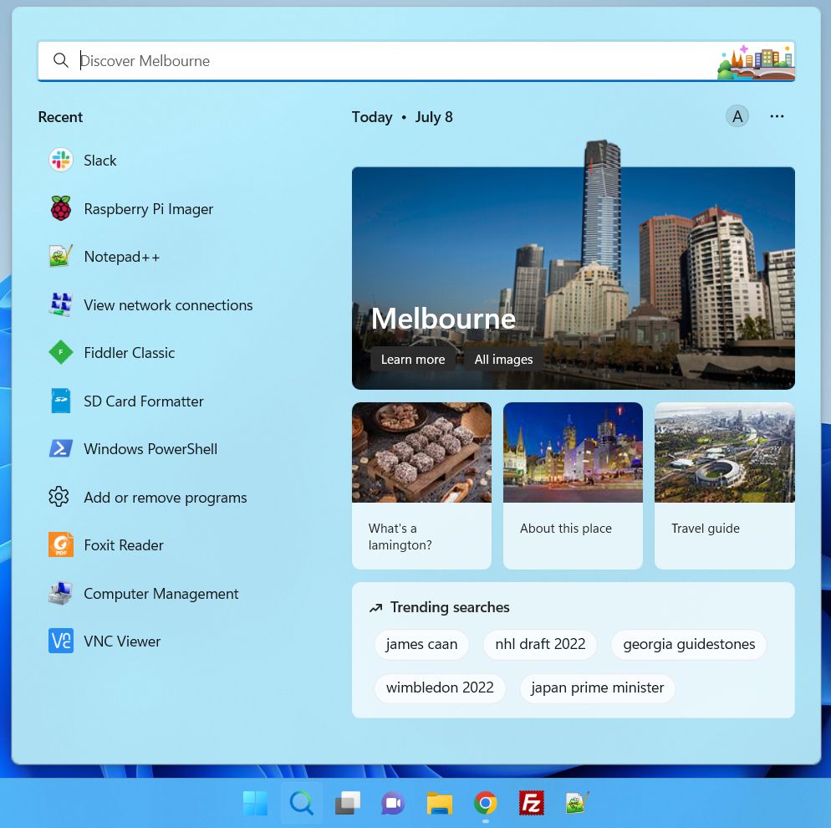Screen dimensions: 831x828
Task: Launch SD Card Formatter
Action: [x=143, y=401]
